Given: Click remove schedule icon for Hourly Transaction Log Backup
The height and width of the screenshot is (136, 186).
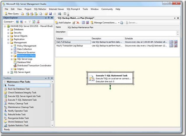Looking at the screenshot, I should (176, 46).
